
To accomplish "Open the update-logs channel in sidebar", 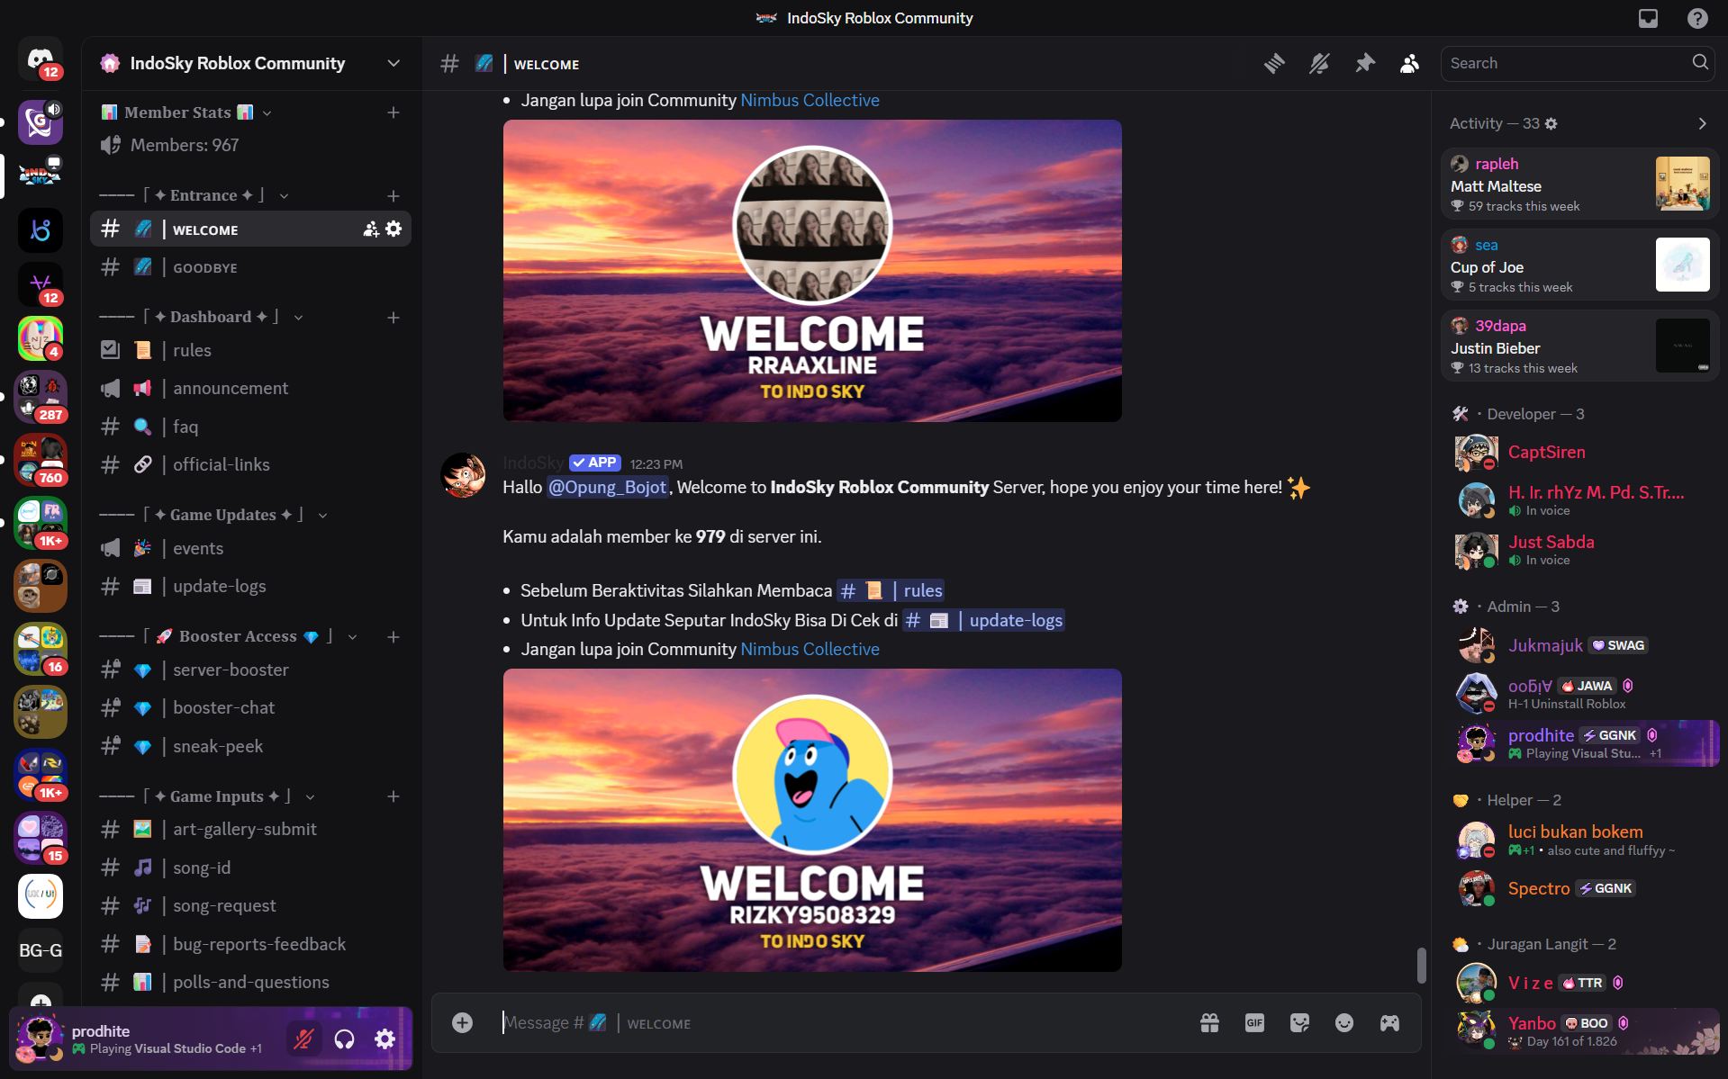I will (251, 586).
